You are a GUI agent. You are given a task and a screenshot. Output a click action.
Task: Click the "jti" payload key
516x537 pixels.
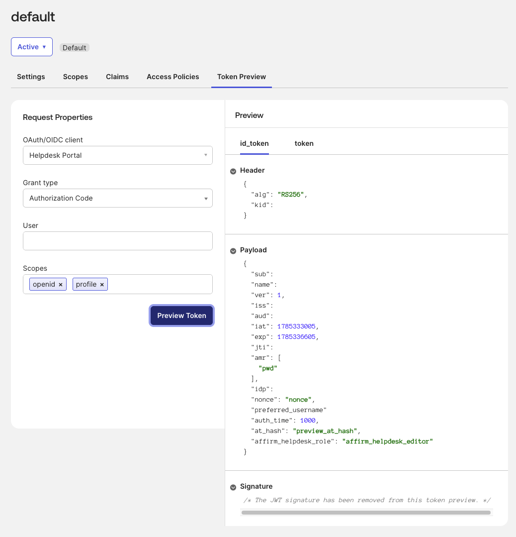pyautogui.click(x=260, y=347)
